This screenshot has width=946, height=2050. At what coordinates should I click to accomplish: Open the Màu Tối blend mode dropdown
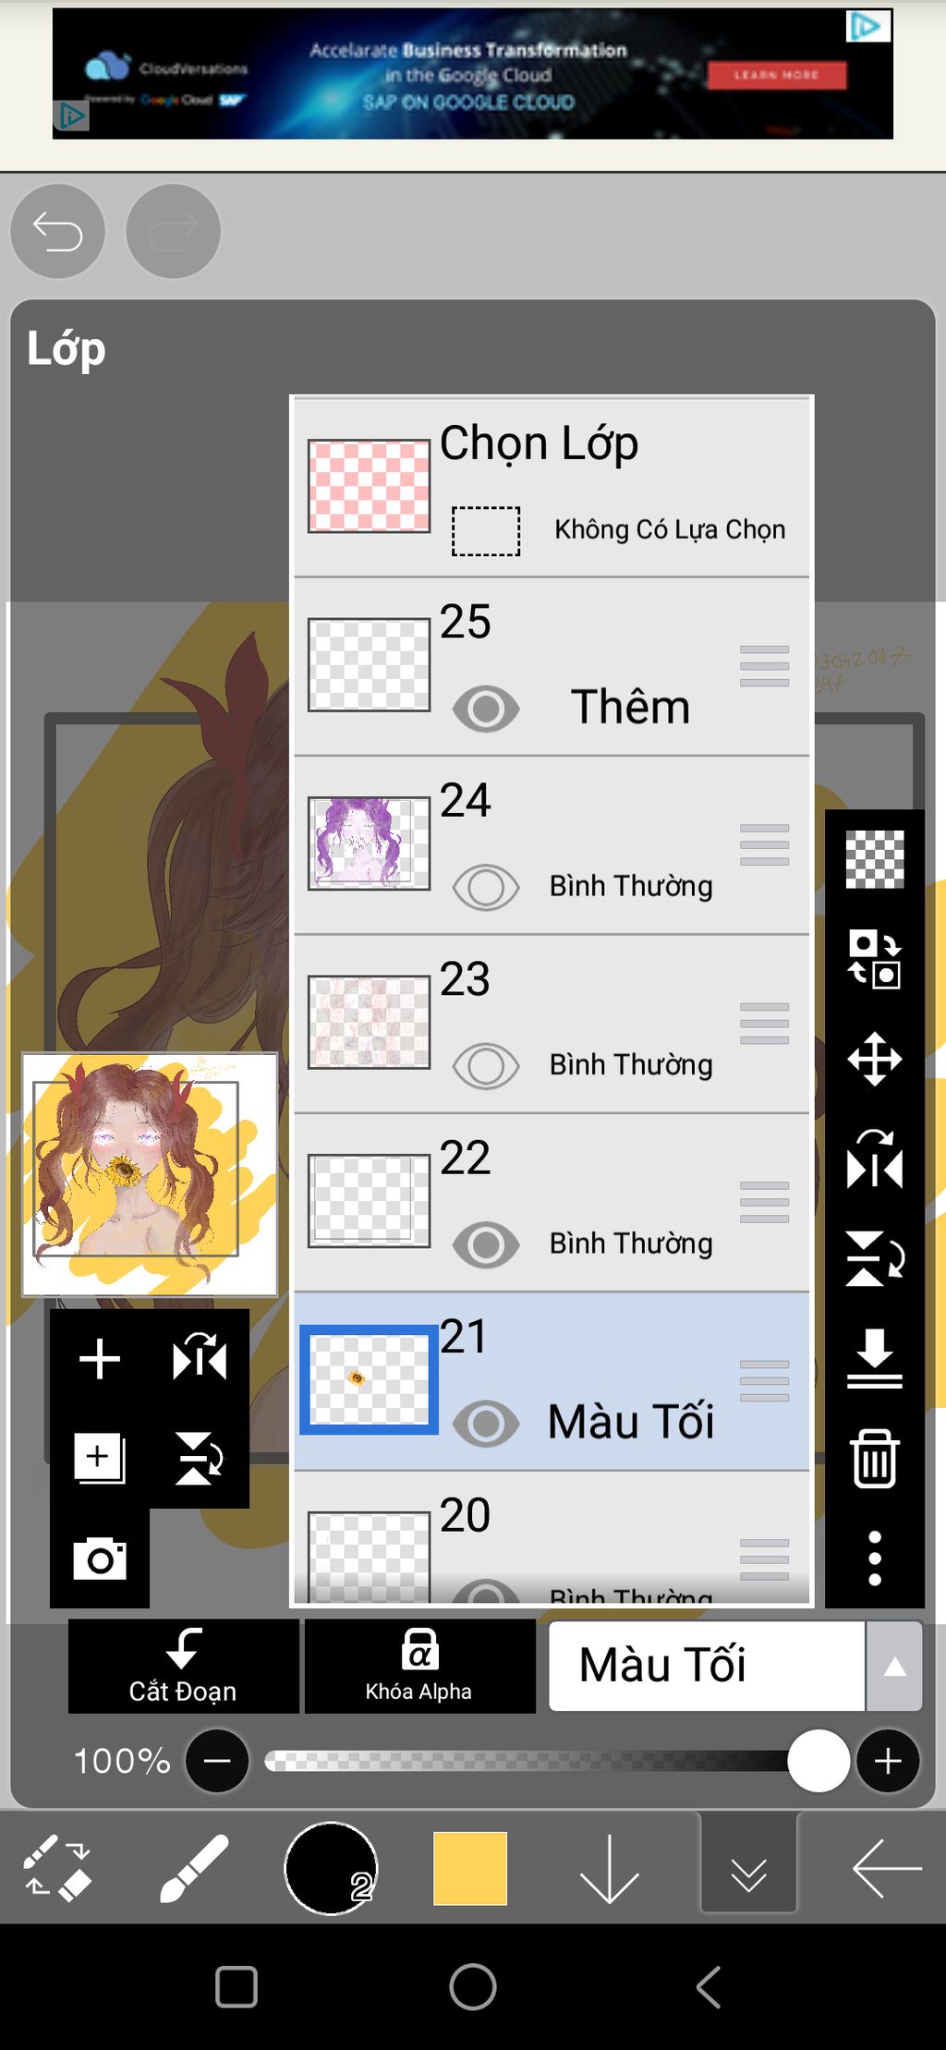[x=707, y=1666]
